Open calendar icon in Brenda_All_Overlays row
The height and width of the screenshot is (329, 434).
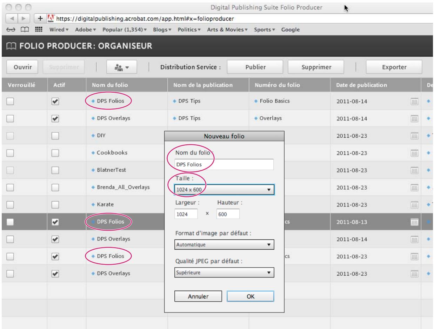[x=414, y=187]
